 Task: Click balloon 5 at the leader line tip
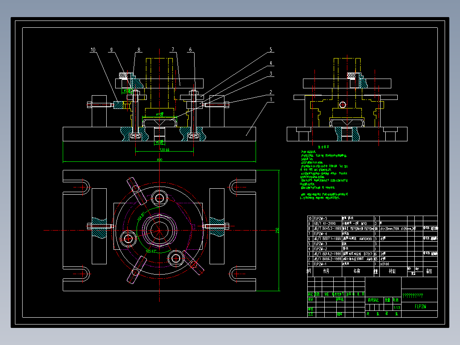tap(271, 50)
